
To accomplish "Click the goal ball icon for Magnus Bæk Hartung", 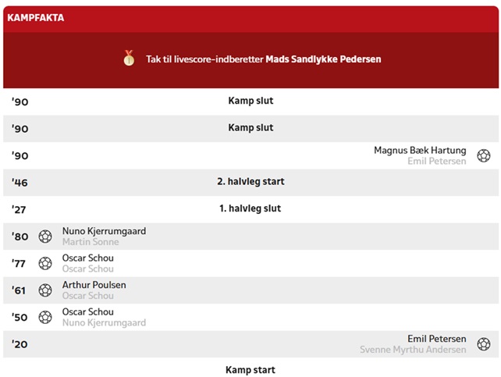I will point(484,155).
